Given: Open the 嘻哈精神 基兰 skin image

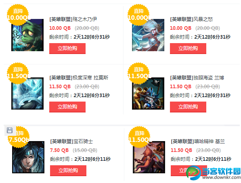Looking at the screenshot, I should click(149, 157).
